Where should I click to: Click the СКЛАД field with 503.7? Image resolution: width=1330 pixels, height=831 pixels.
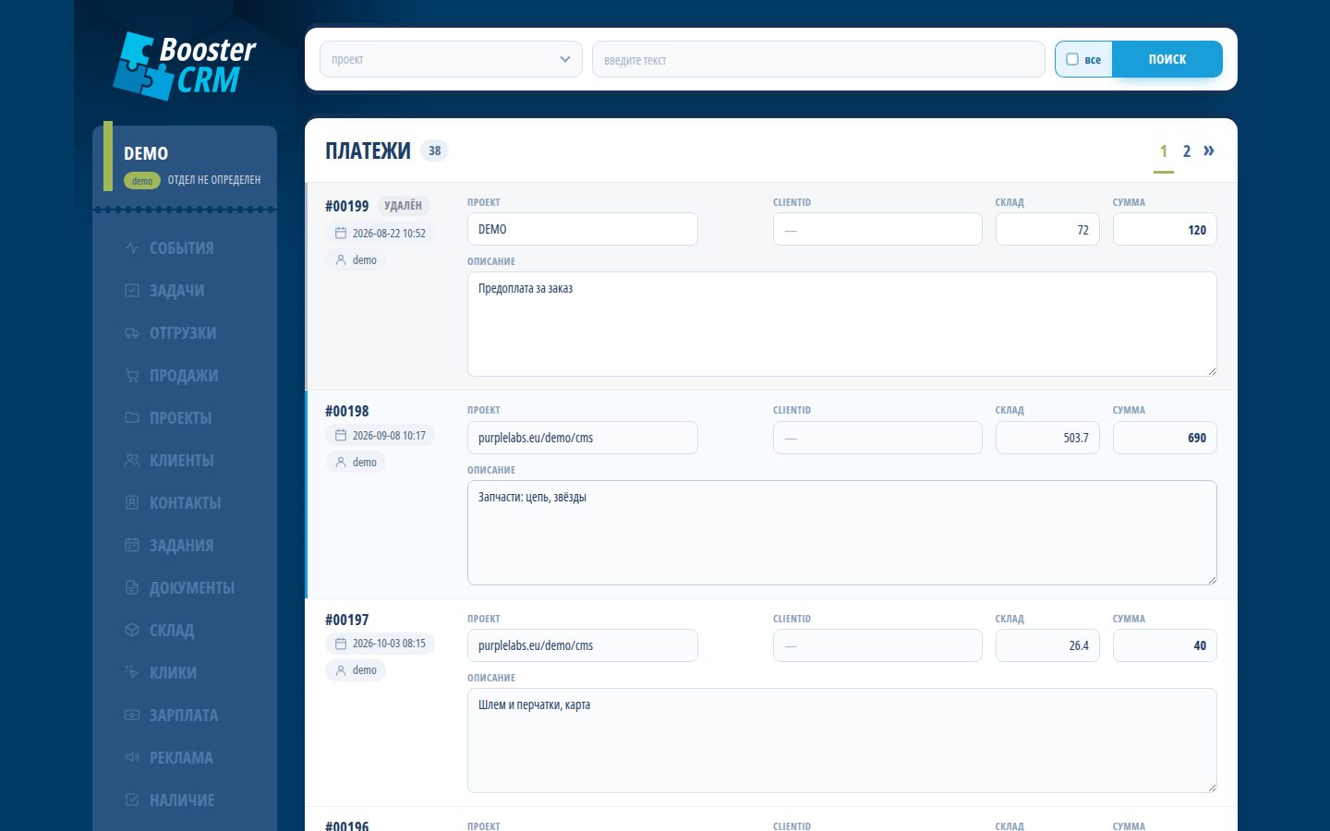1047,438
